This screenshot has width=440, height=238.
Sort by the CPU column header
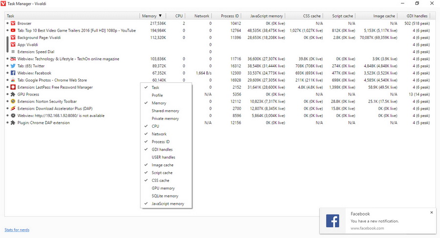point(179,16)
